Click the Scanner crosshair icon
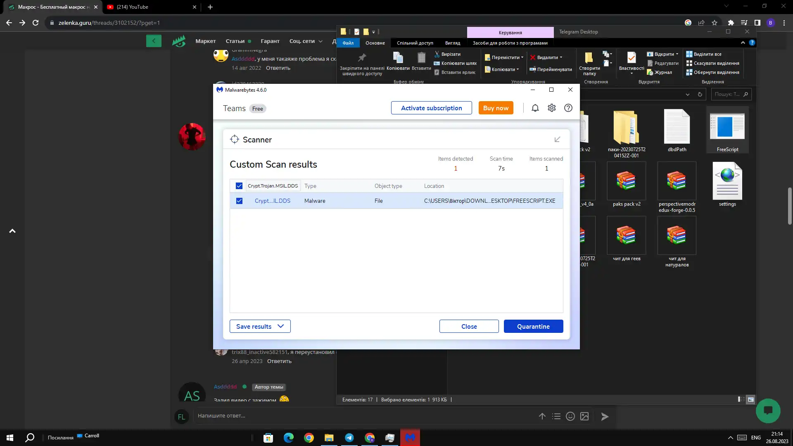The width and height of the screenshot is (793, 446). pyautogui.click(x=235, y=140)
